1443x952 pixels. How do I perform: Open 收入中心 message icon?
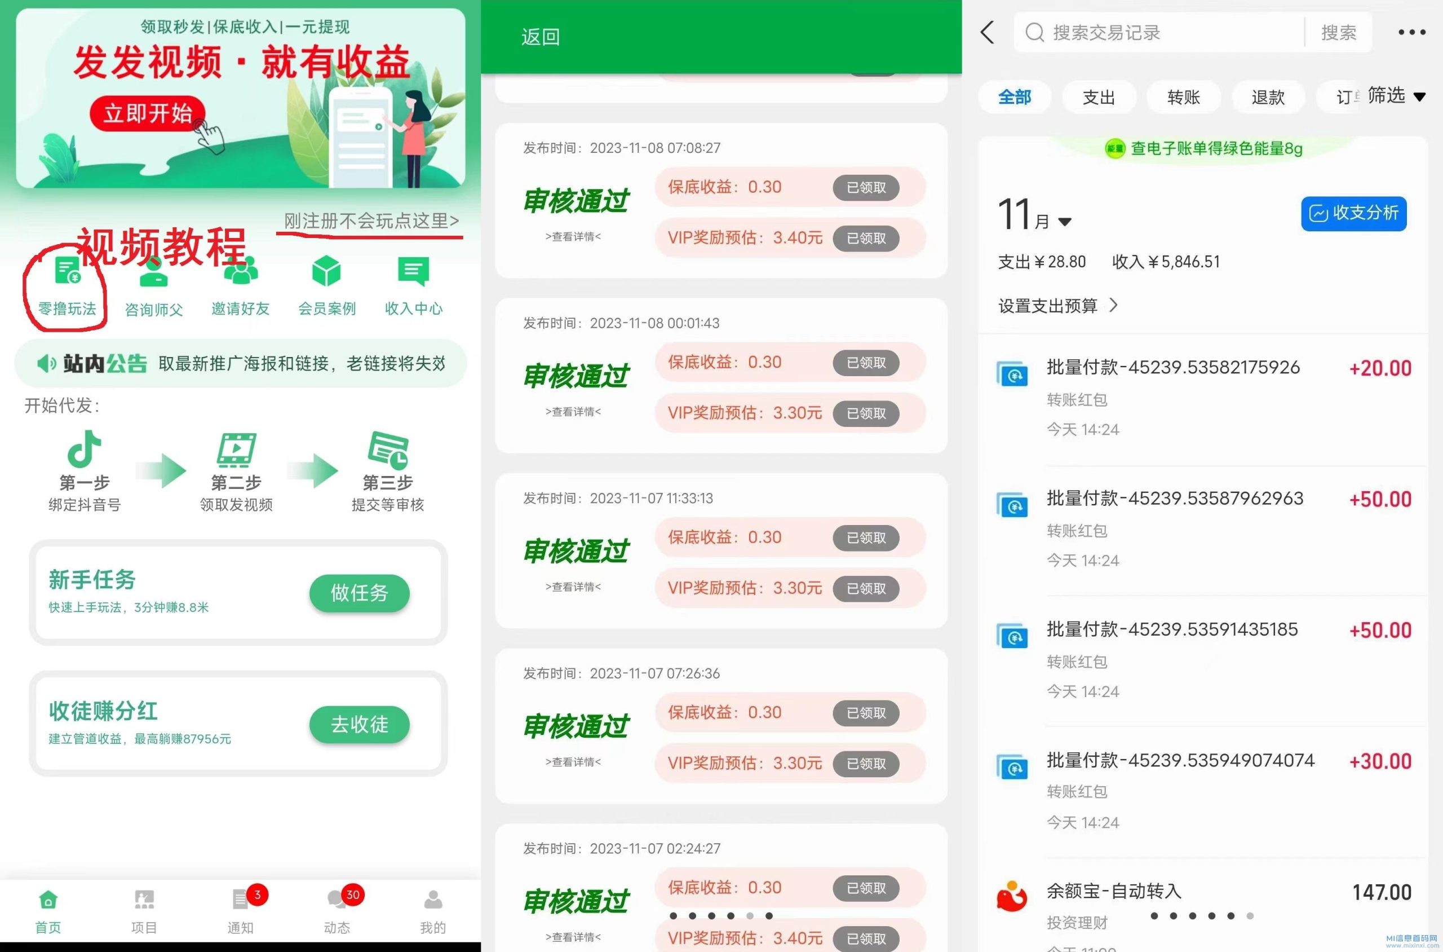[413, 271]
